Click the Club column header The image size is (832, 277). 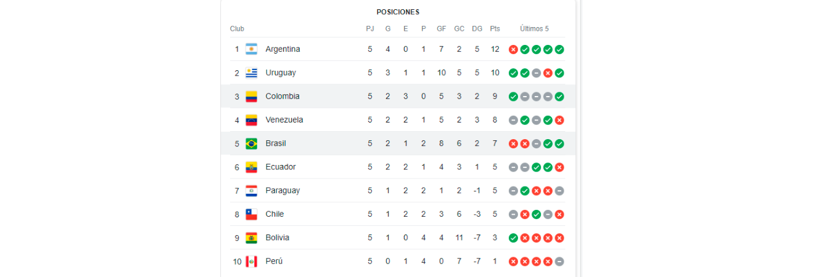click(237, 29)
